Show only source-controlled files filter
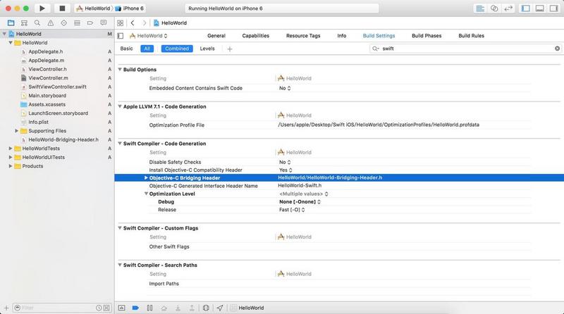This screenshot has height=314, width=564. tap(107, 308)
